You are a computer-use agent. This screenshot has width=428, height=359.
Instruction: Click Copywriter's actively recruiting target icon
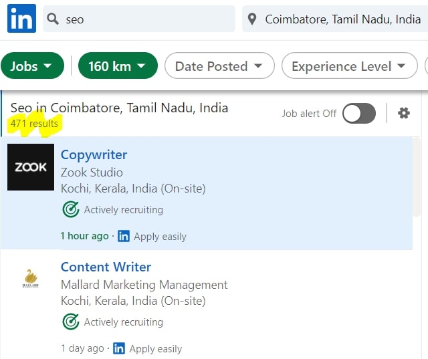(x=70, y=210)
